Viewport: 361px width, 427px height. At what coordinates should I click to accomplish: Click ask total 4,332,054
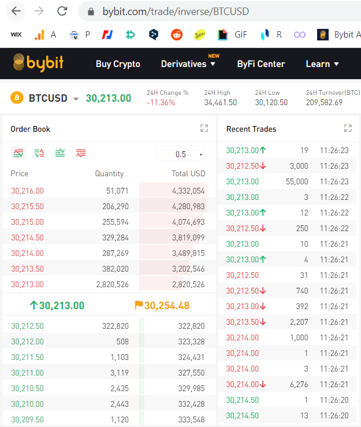(188, 191)
